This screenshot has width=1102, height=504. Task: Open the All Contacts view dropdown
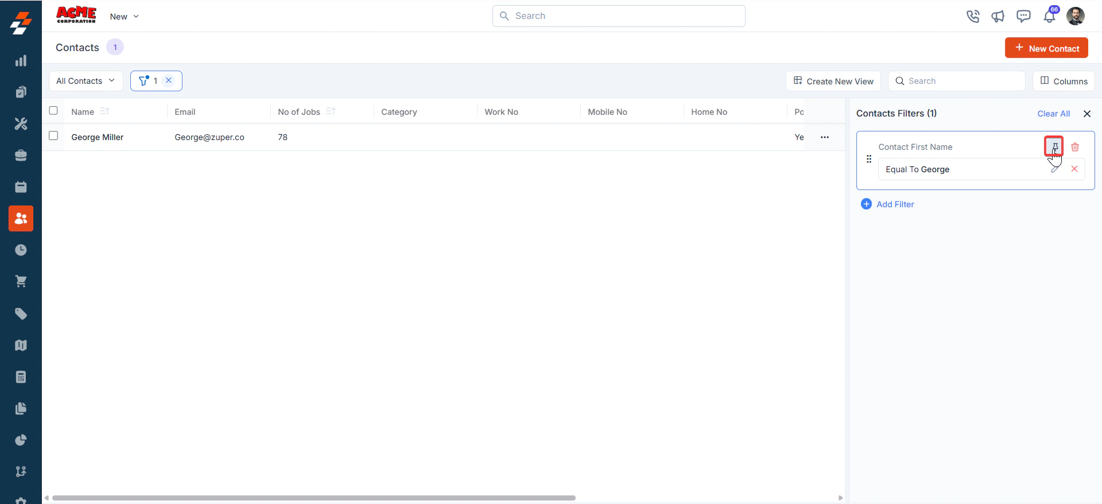pyautogui.click(x=86, y=81)
